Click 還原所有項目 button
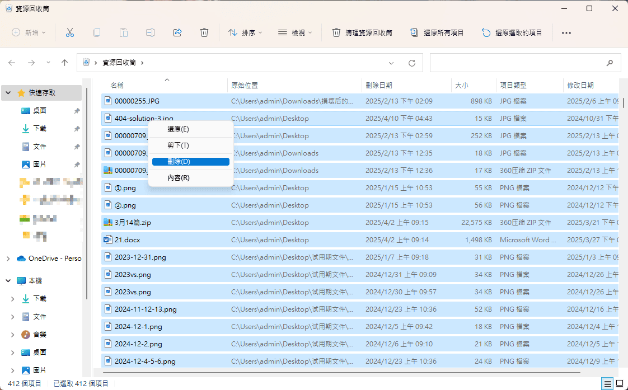 [x=437, y=32]
